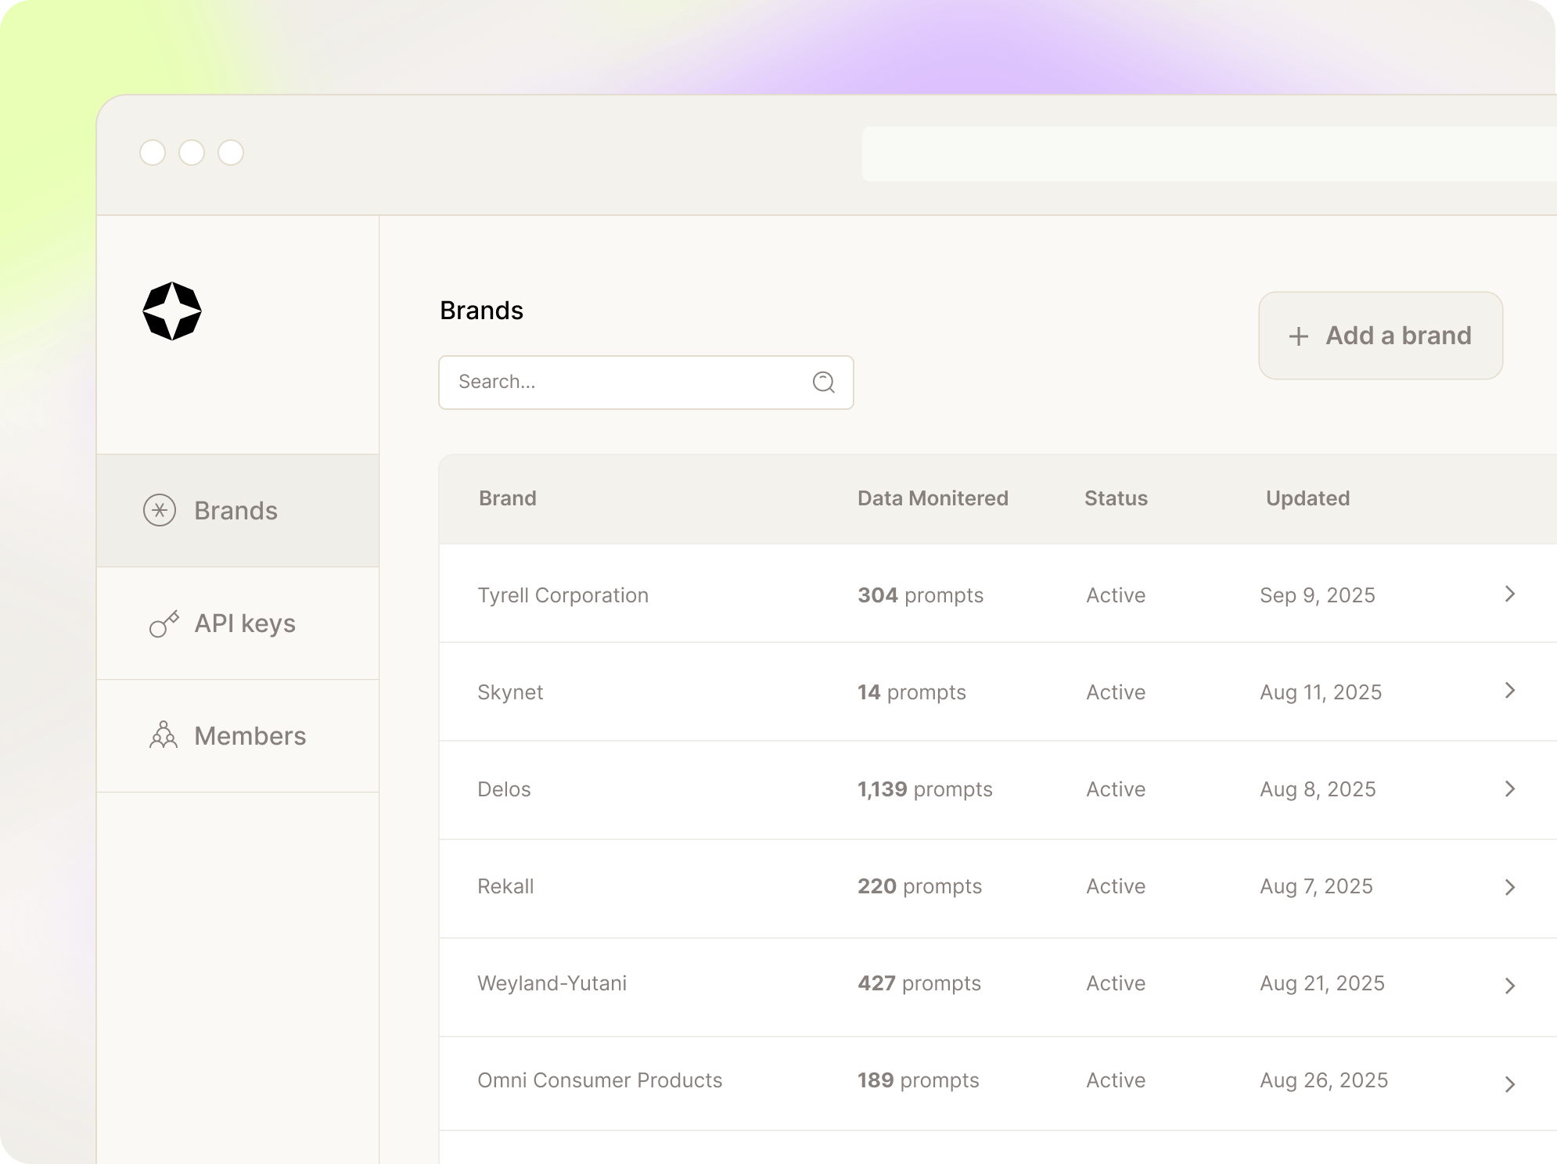Select the Weyland-Yutani brand name
Screen dimensions: 1557x1164
pos(552,983)
